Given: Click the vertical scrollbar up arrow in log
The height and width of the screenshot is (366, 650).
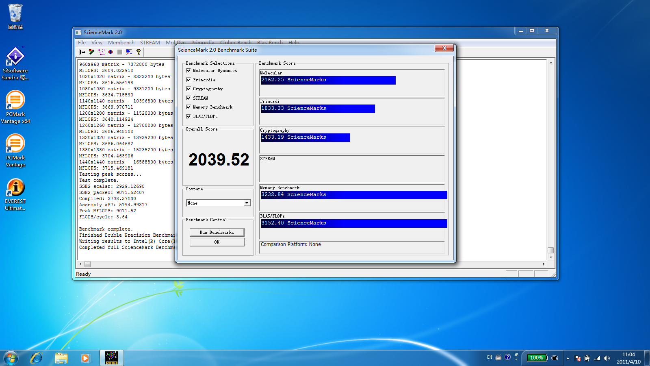Looking at the screenshot, I should (551, 63).
